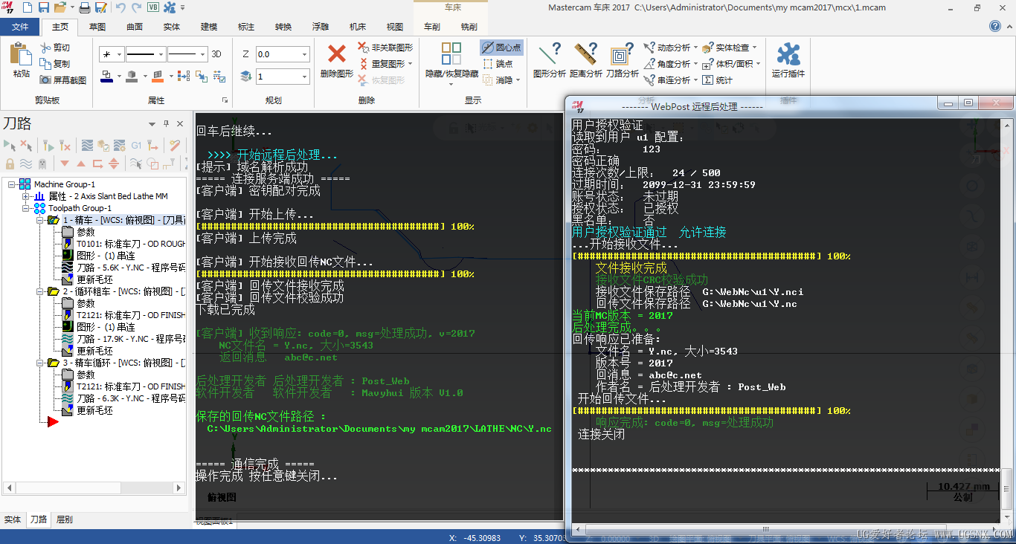Open the level number dropdown showing 1
The image size is (1016, 544).
[304, 77]
